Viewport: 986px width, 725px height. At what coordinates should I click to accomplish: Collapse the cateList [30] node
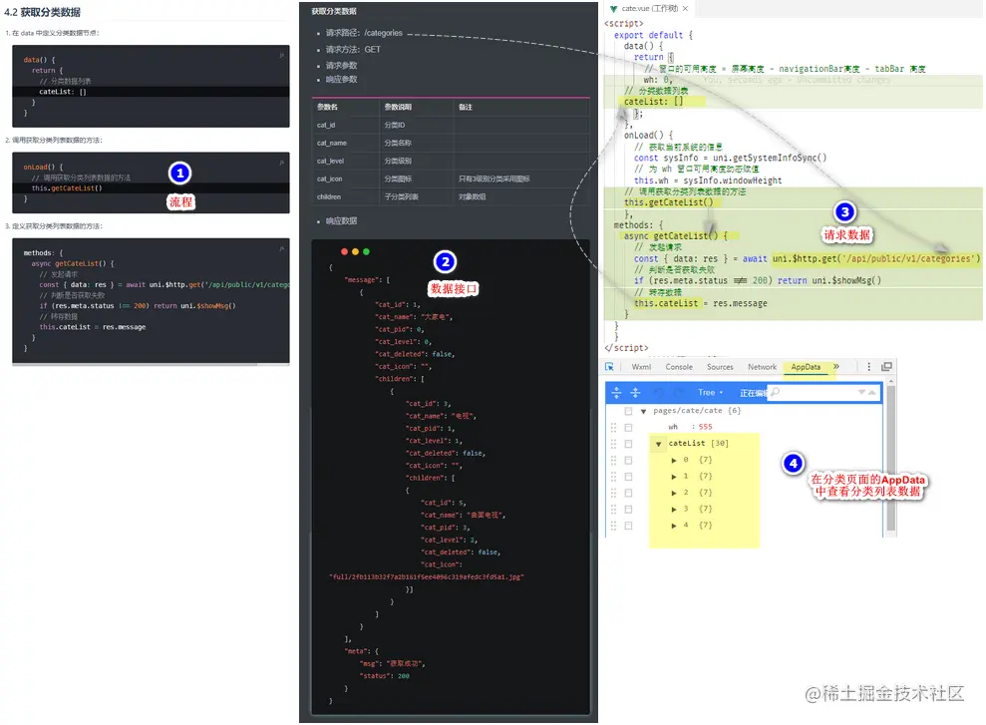(x=658, y=444)
